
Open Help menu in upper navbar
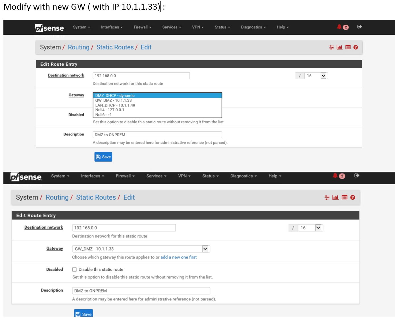[283, 27]
